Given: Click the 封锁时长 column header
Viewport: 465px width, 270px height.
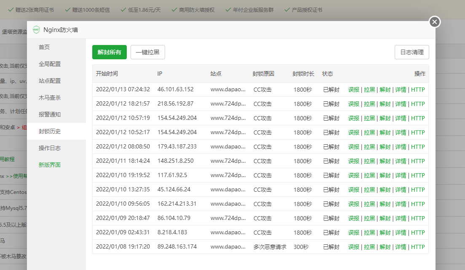Looking at the screenshot, I should (x=303, y=74).
